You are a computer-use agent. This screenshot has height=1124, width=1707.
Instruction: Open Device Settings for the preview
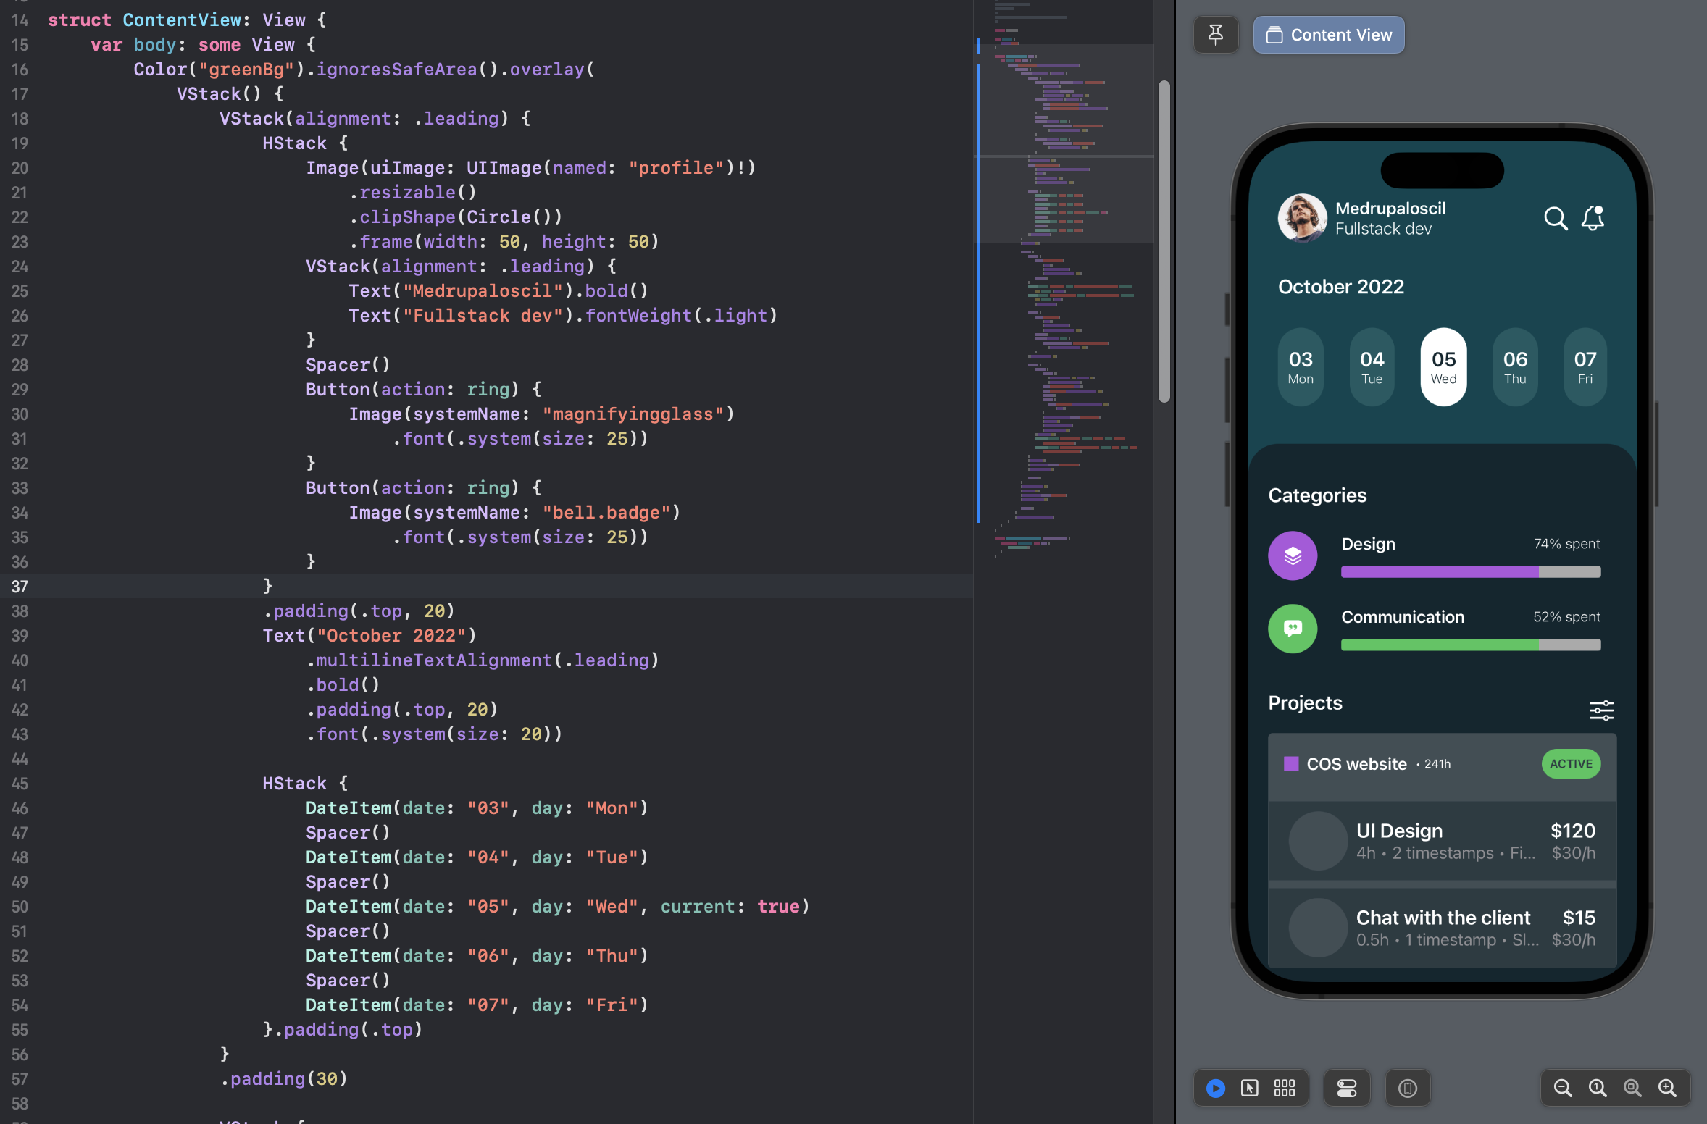[x=1346, y=1088]
